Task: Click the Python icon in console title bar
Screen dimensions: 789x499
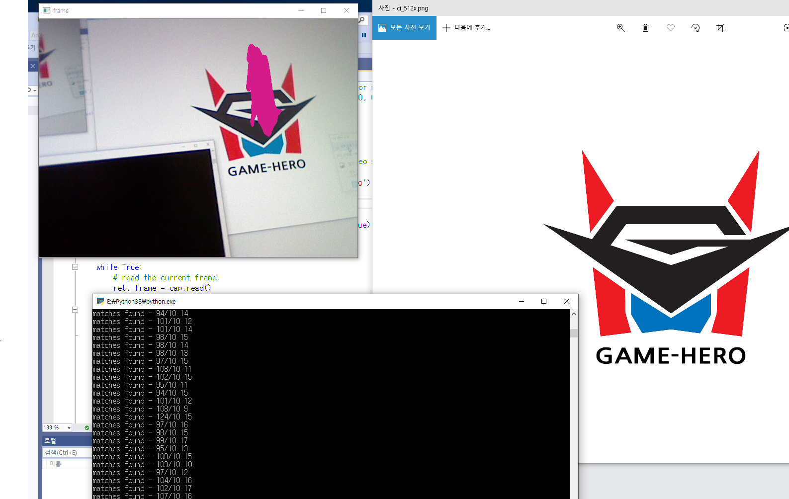Action: point(100,301)
